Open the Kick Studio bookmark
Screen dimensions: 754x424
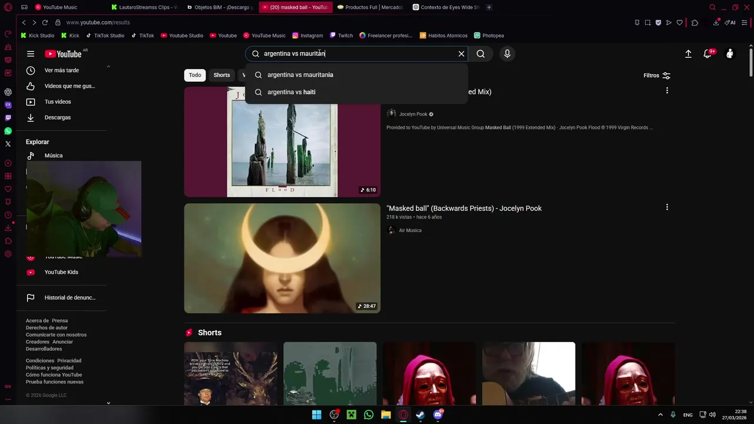tap(38, 35)
